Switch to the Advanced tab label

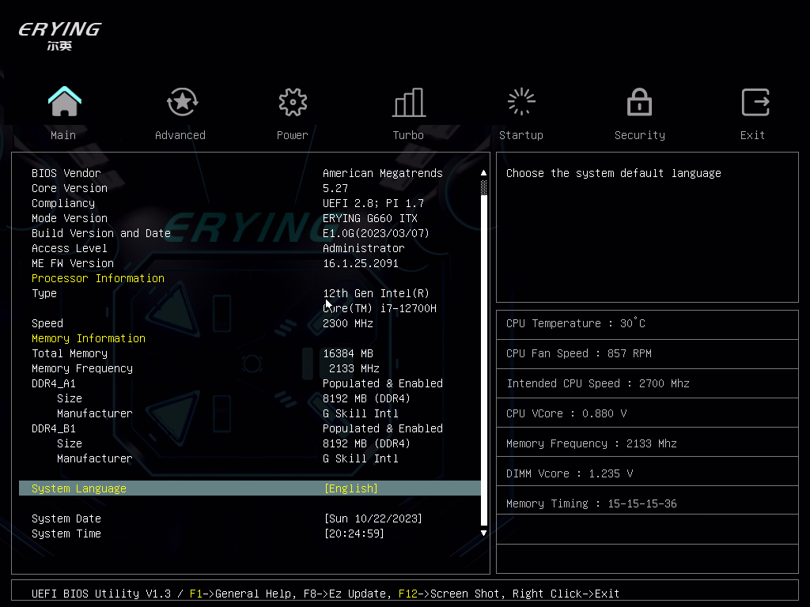tap(180, 135)
